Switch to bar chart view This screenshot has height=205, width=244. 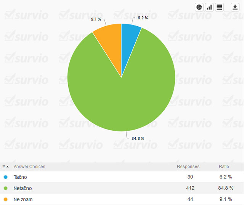209,7
